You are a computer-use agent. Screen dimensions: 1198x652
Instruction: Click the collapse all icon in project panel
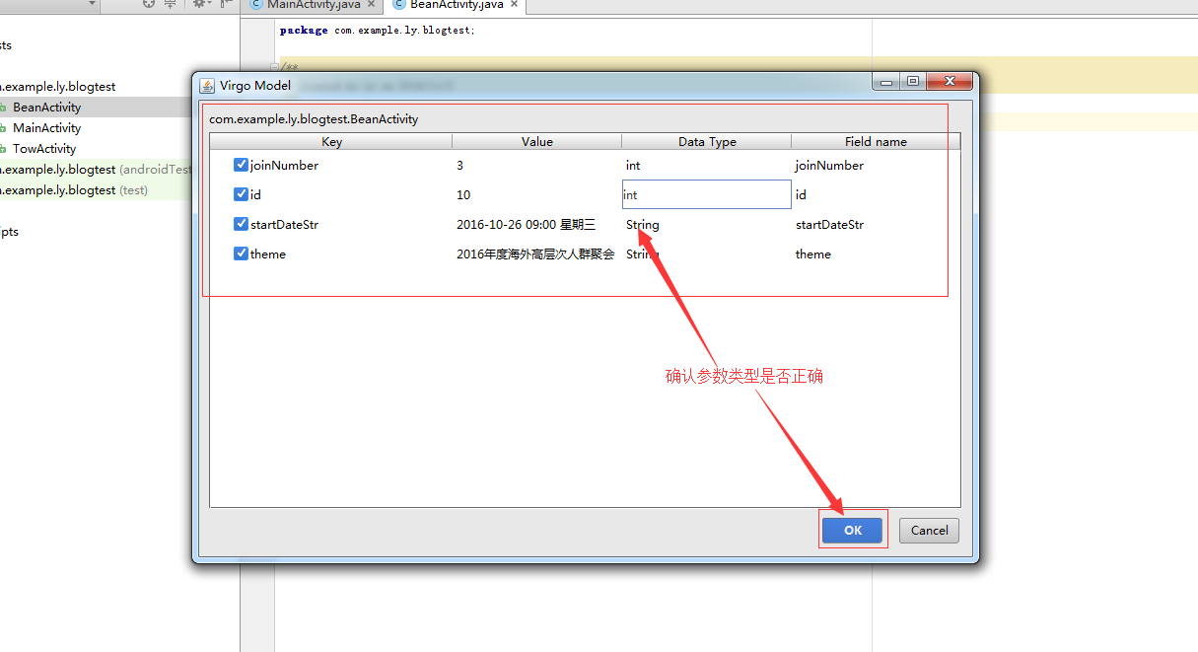point(171,4)
